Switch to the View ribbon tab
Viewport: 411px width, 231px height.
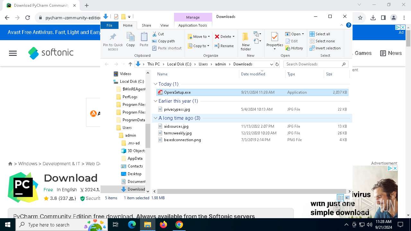coord(164,25)
